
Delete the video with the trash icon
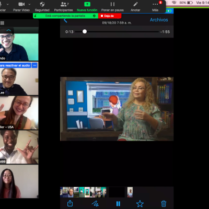click(164, 203)
